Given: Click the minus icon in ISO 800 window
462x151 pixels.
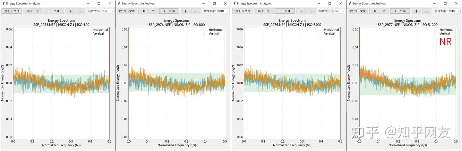Looking at the screenshot, I should [x=195, y=11].
